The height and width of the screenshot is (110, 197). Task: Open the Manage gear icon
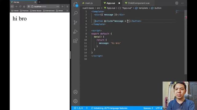pos(75,101)
